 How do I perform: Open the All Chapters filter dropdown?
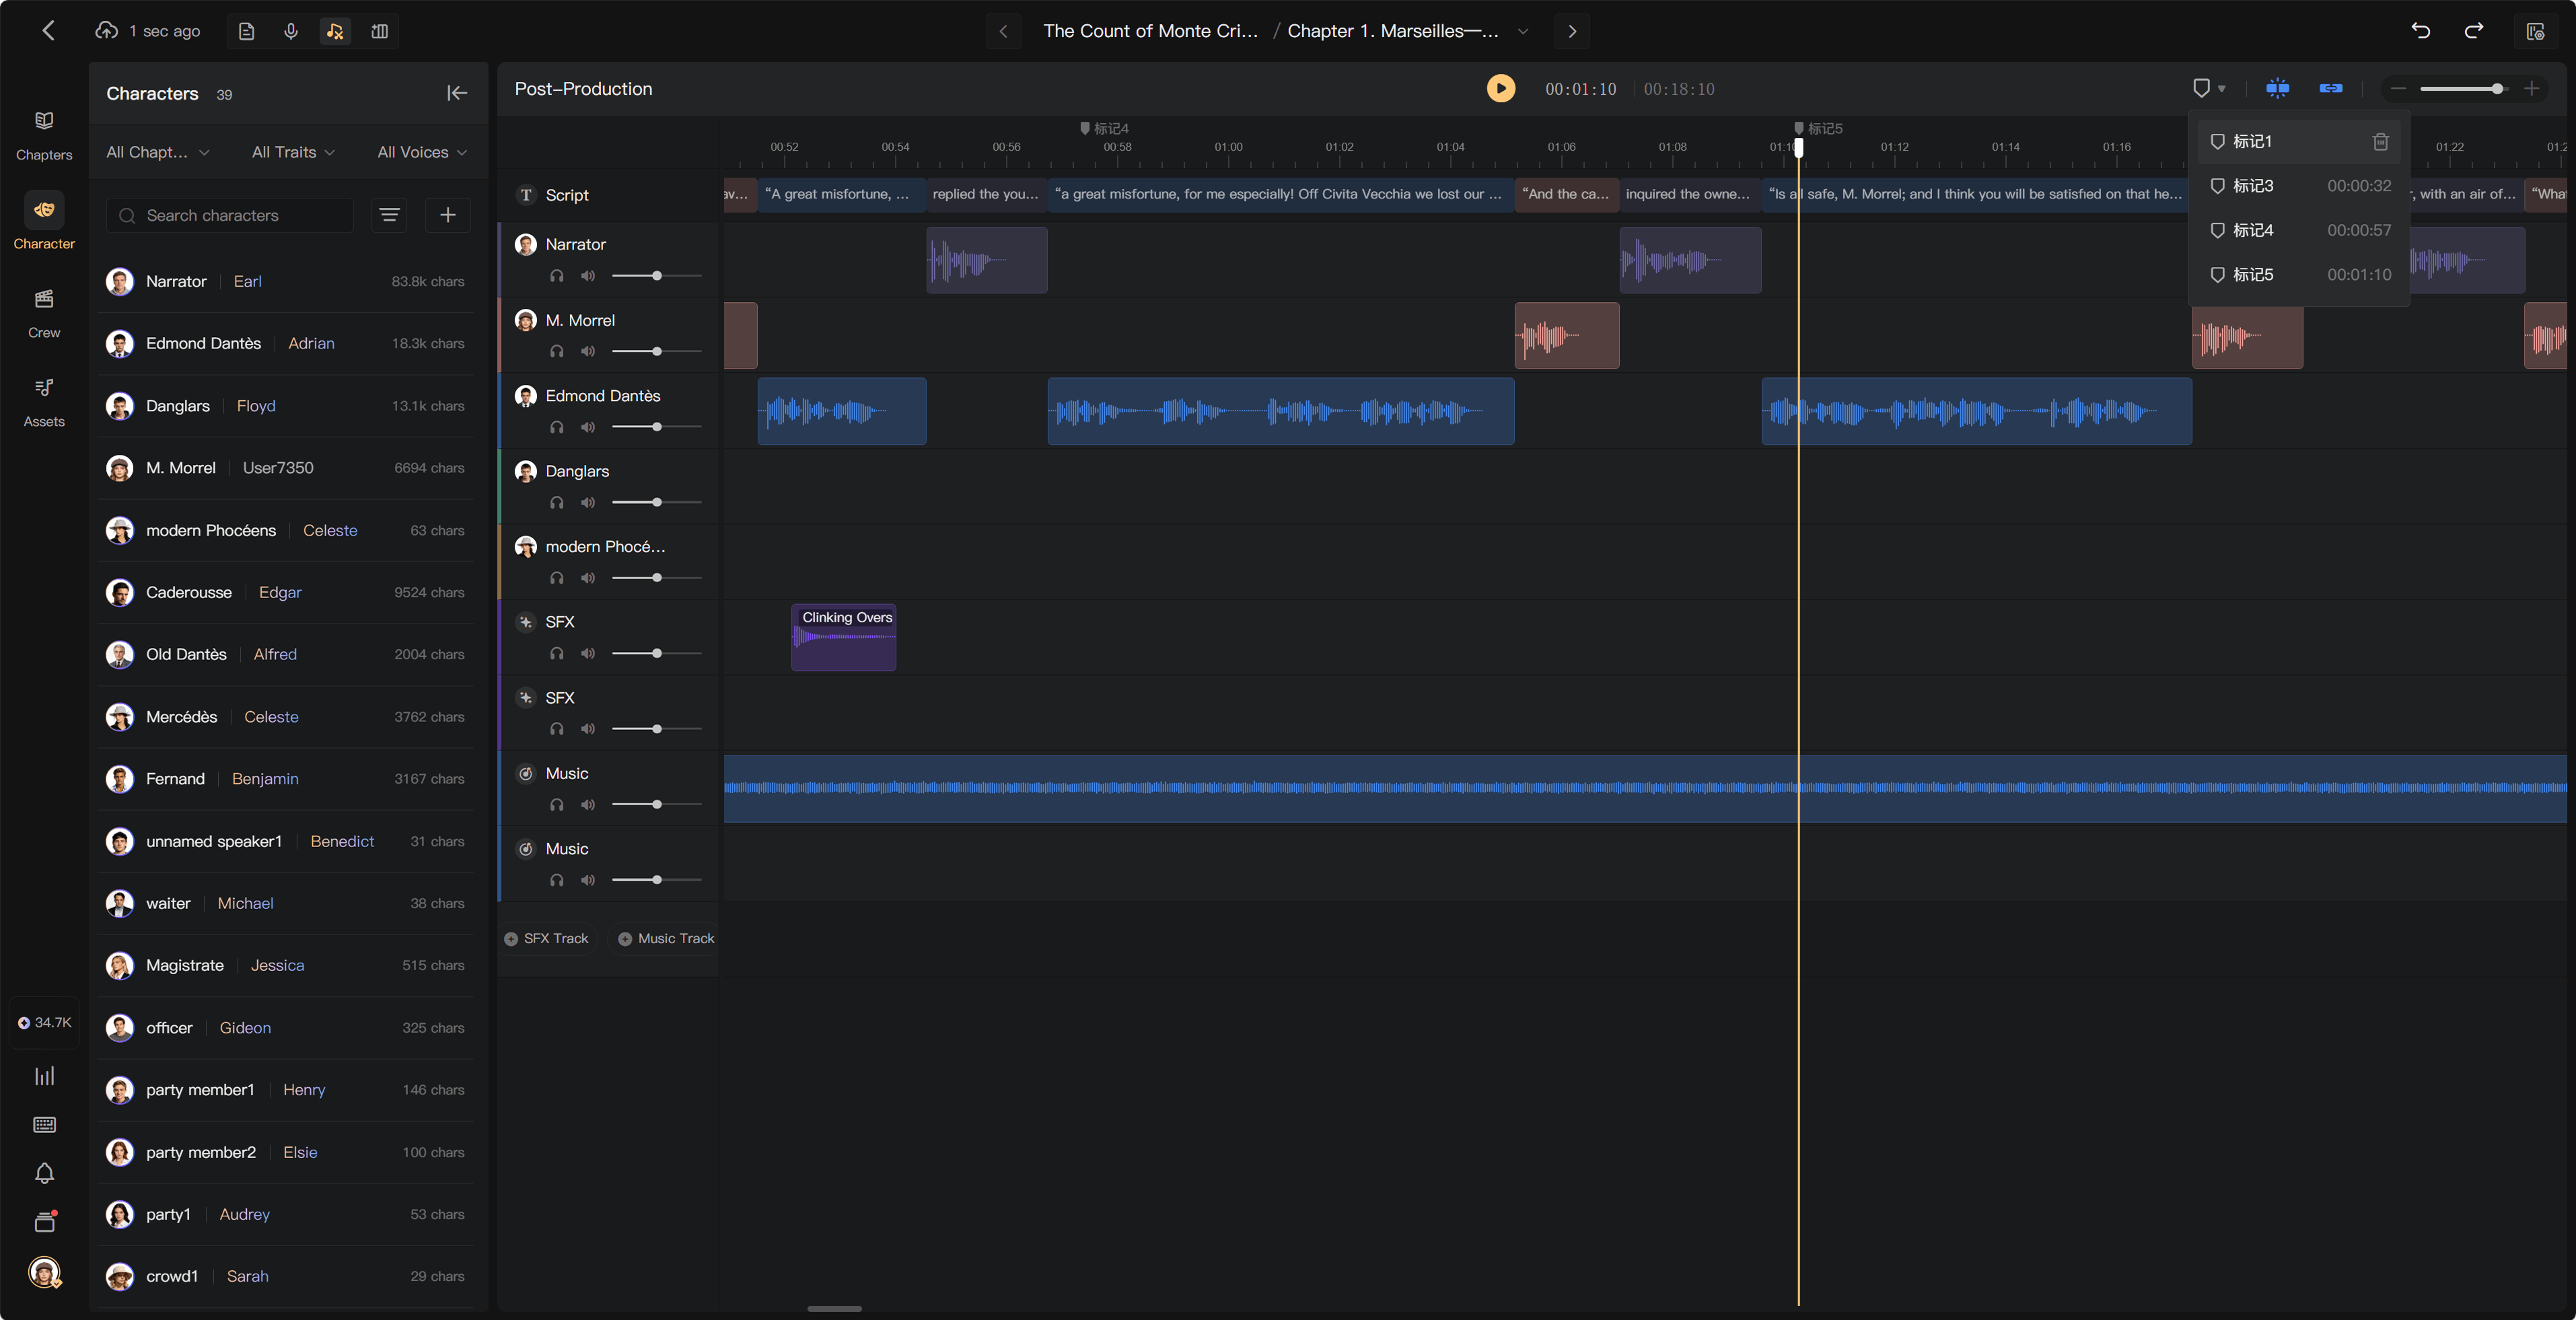[x=158, y=152]
